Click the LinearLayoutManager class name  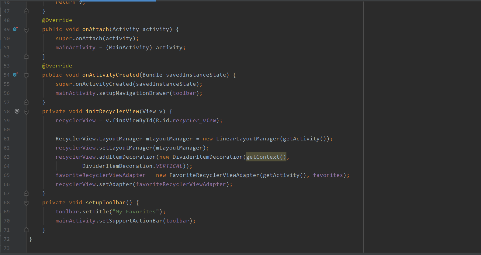tap(248, 139)
